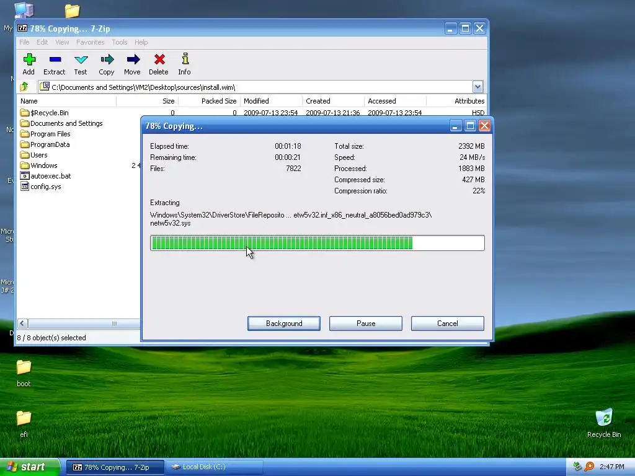Viewport: 635px width, 476px height.
Task: Select the Program Files folder icon
Action: 25,134
